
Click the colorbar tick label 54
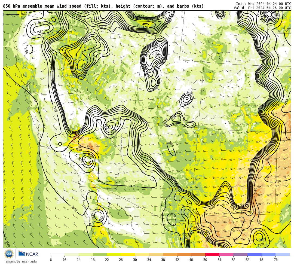coord(219,260)
